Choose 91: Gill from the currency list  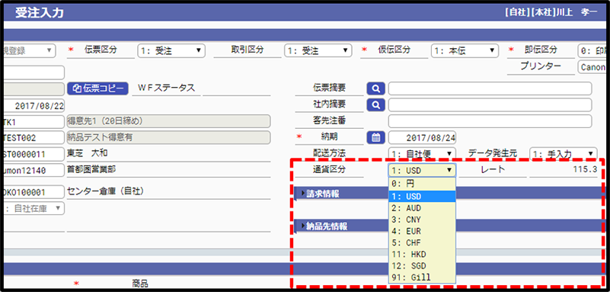[422, 278]
